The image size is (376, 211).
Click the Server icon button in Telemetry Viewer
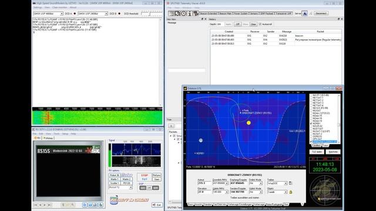[x=304, y=13]
